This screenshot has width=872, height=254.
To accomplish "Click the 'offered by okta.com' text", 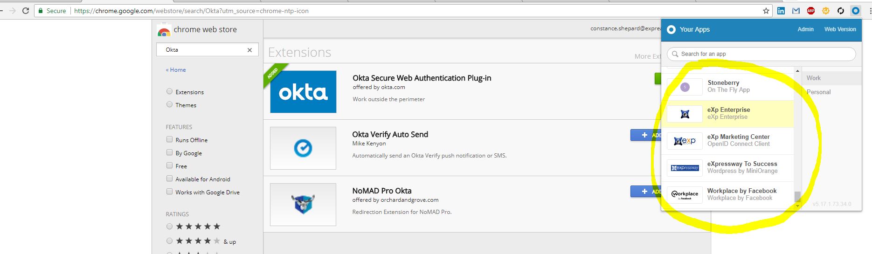I will pyautogui.click(x=379, y=87).
